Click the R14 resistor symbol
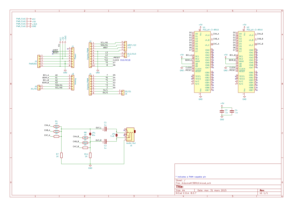Screen dimensions: 293x207 (x=90, y=155)
